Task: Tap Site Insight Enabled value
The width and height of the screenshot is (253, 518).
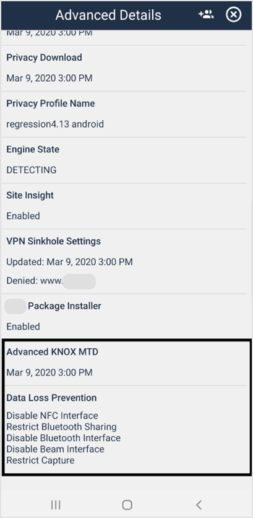Action: (x=23, y=216)
